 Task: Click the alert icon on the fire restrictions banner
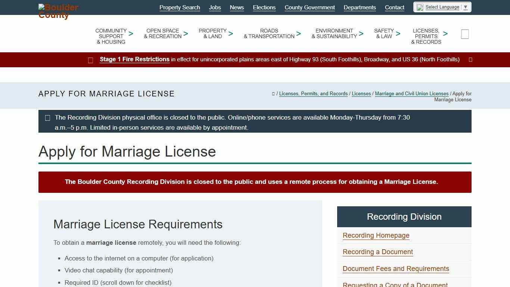[x=90, y=60]
